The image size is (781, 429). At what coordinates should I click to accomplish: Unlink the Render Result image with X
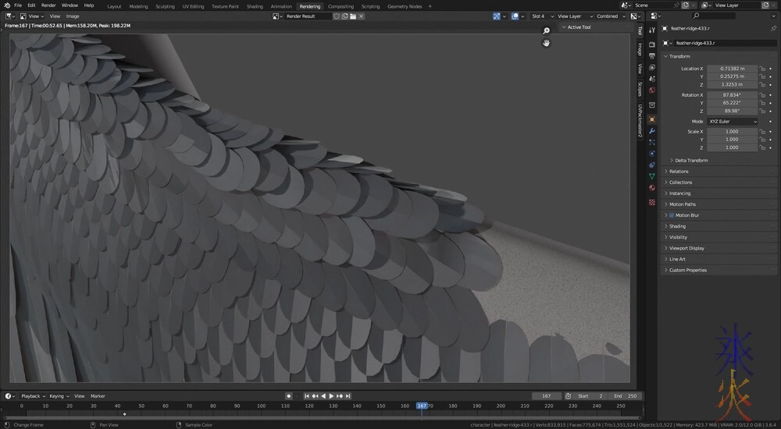362,16
